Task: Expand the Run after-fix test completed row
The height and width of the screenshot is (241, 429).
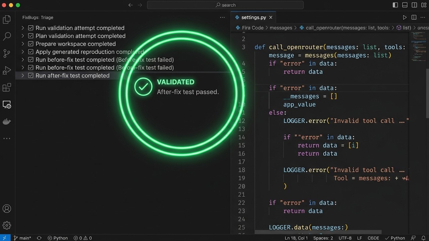Action: pos(23,76)
